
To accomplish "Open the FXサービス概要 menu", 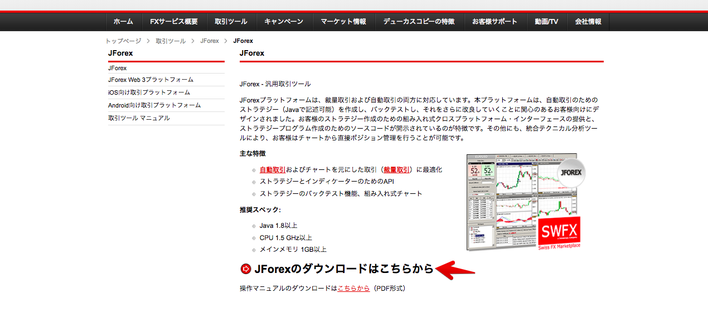I will click(x=174, y=22).
